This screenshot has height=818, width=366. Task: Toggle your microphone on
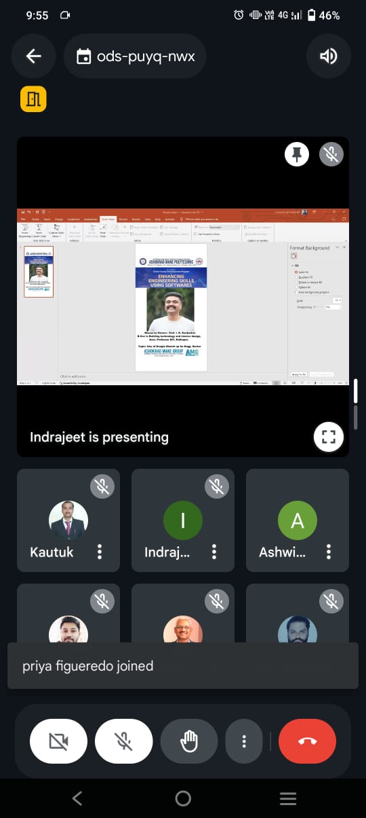point(123,741)
